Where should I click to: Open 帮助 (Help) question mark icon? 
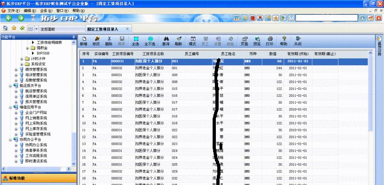[284, 41]
